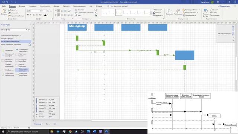This screenshot has width=238, height=134.
Task: Click the Align (Выровнять) button
Action: [x=170, y=12]
